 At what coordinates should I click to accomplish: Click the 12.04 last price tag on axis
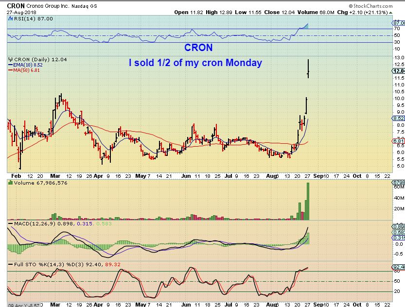398,71
